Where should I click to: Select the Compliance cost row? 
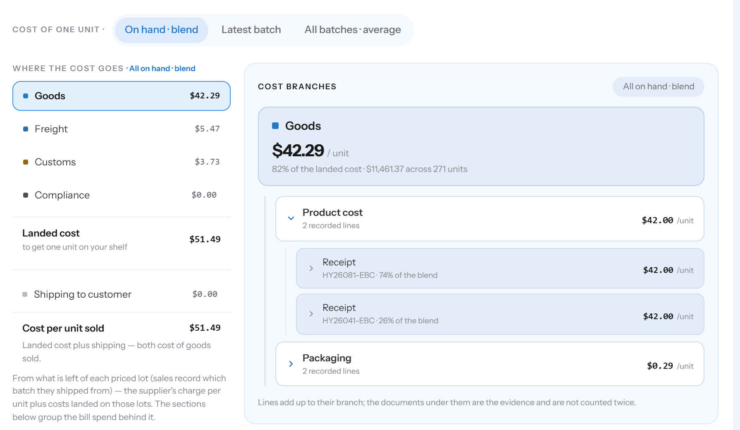tap(122, 195)
